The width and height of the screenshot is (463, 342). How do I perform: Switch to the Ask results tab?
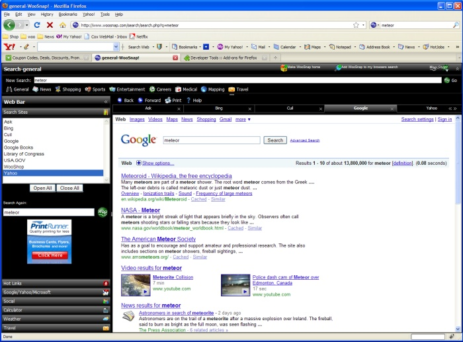tap(148, 108)
